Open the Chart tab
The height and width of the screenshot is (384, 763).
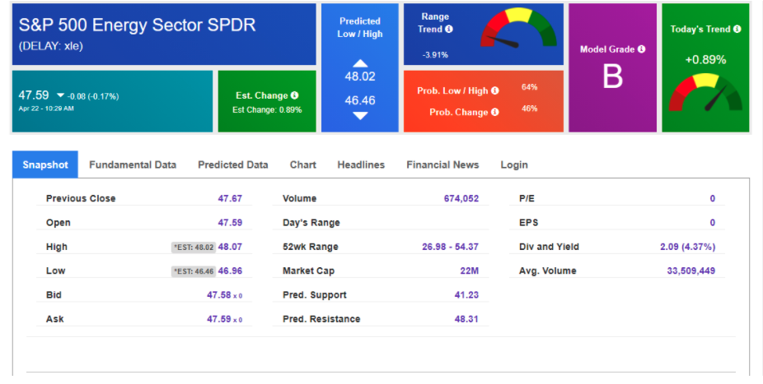(x=303, y=164)
